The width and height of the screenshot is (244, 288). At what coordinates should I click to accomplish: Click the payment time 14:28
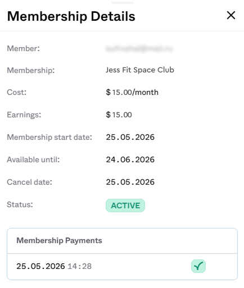click(x=79, y=266)
